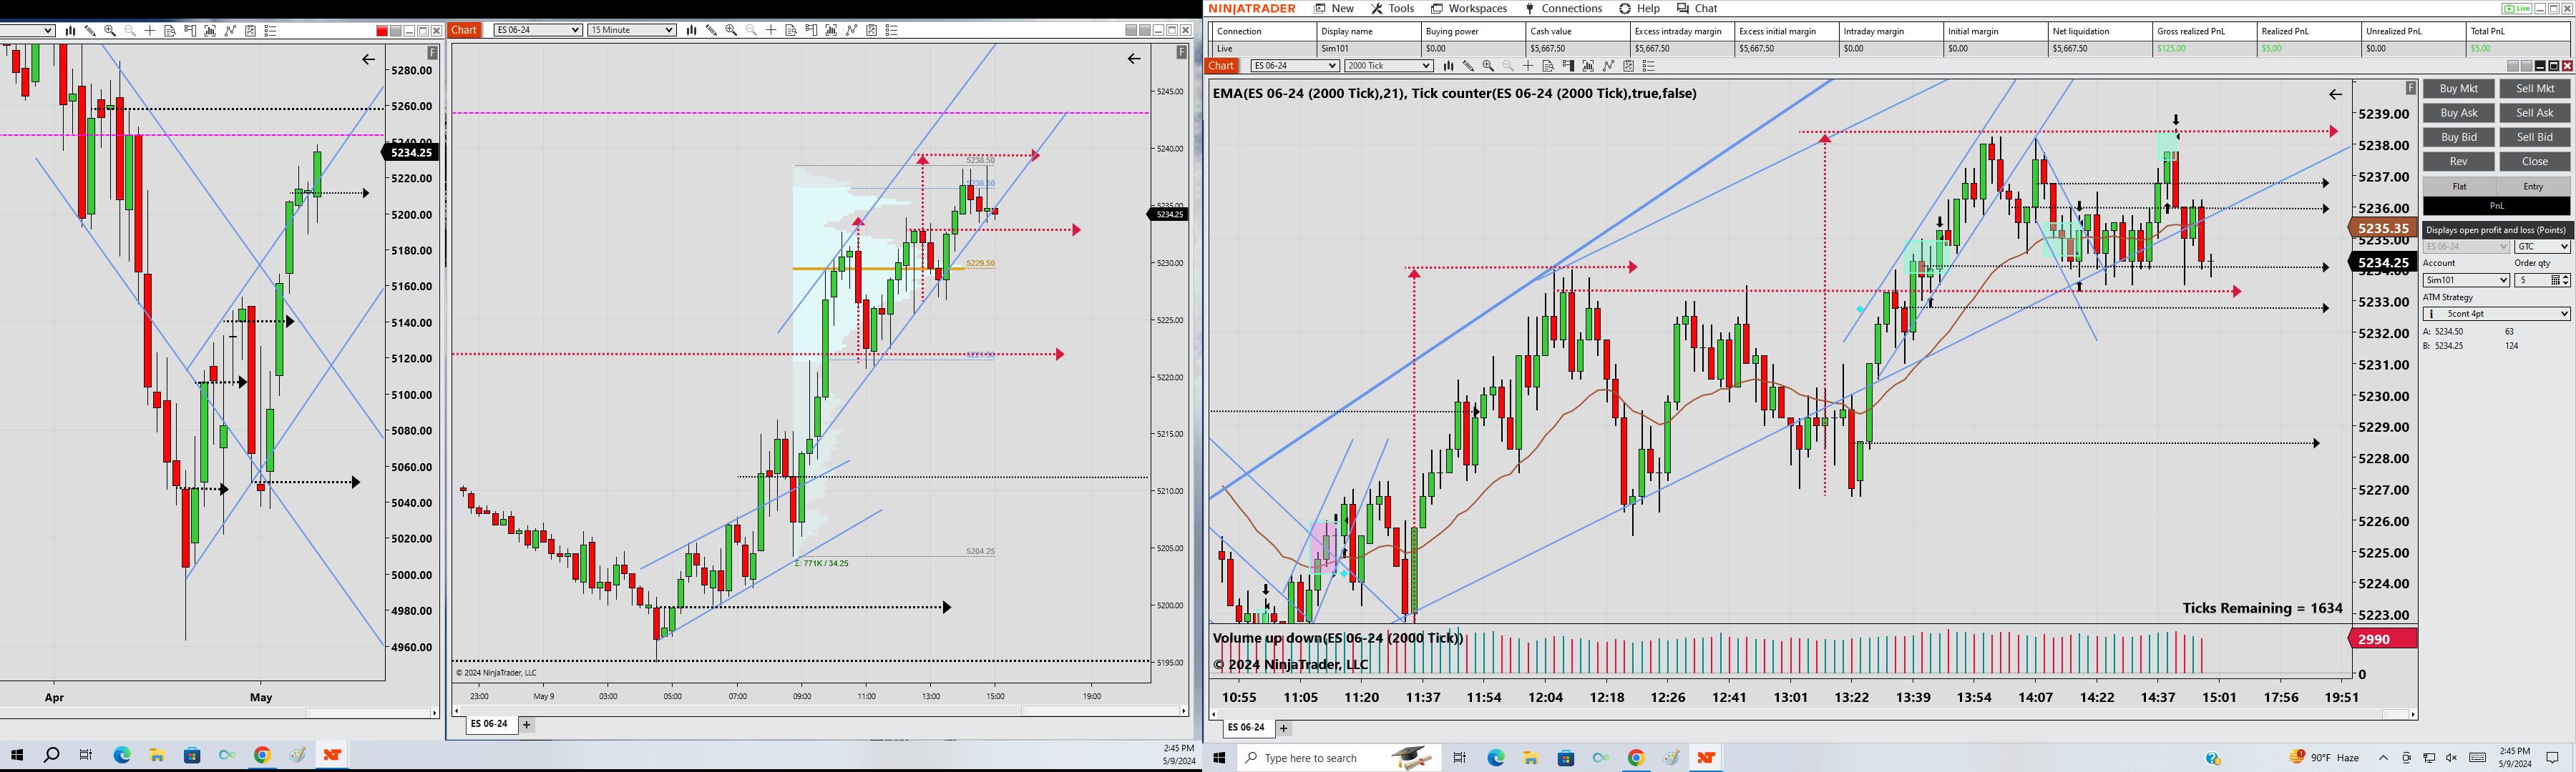Open bar type selector in 15 Minute chart toolbar
The image size is (2576, 772).
coord(691,30)
